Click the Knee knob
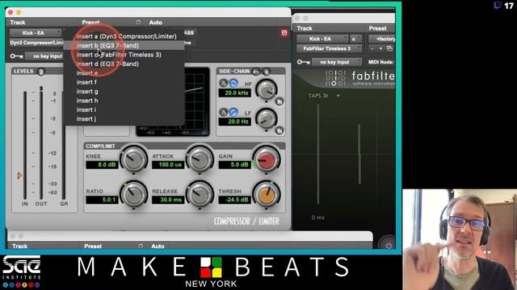 click(x=133, y=159)
